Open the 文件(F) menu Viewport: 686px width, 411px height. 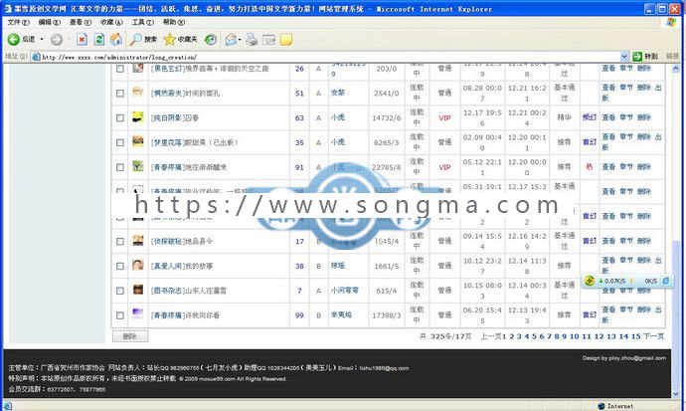(x=18, y=22)
